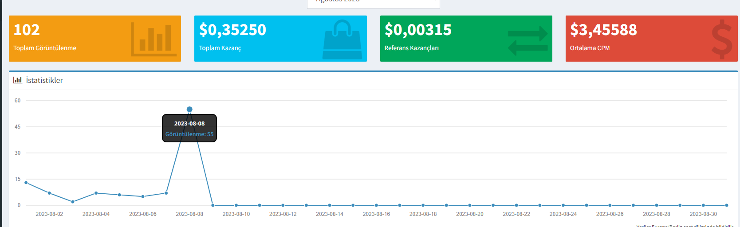This screenshot has width=740, height=227.
Task: Click the small chart icon beside İstatistikler
Action: pyautogui.click(x=18, y=80)
